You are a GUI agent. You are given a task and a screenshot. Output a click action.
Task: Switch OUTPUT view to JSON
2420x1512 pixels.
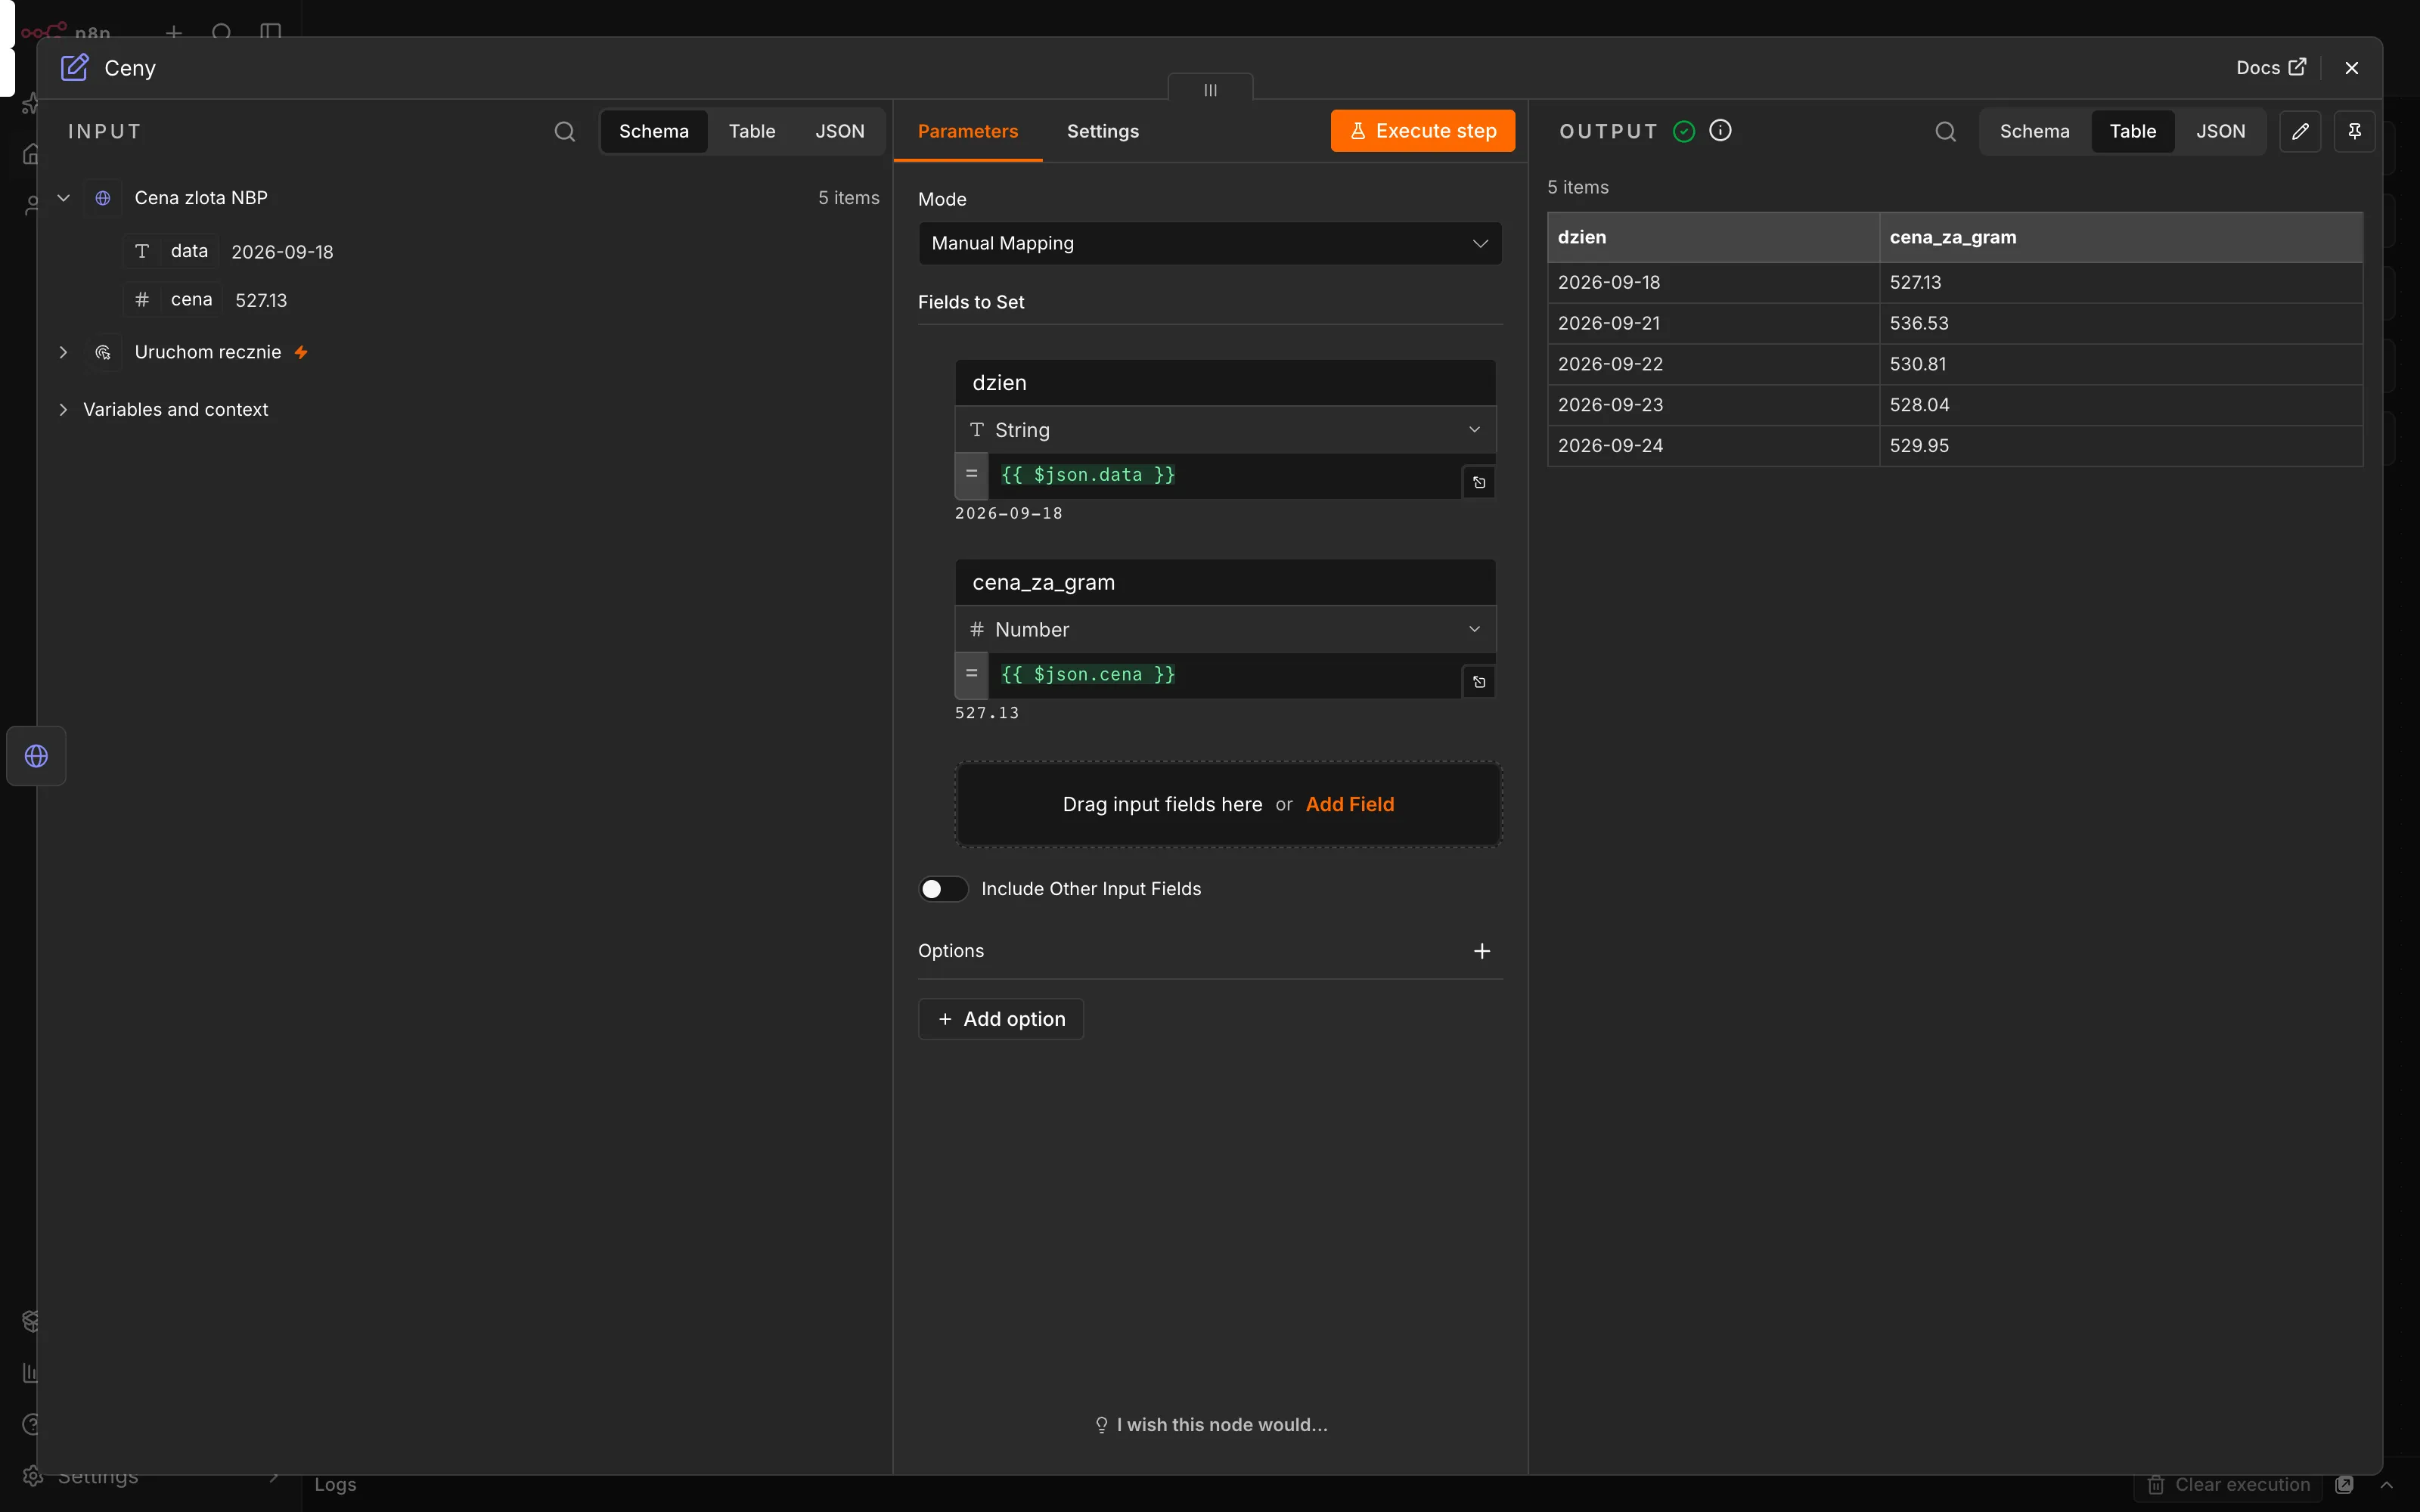(2220, 131)
